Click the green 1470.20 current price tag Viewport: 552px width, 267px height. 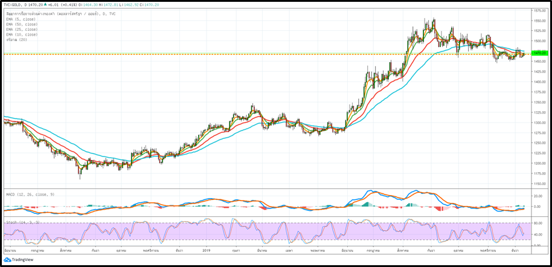tap(539, 53)
